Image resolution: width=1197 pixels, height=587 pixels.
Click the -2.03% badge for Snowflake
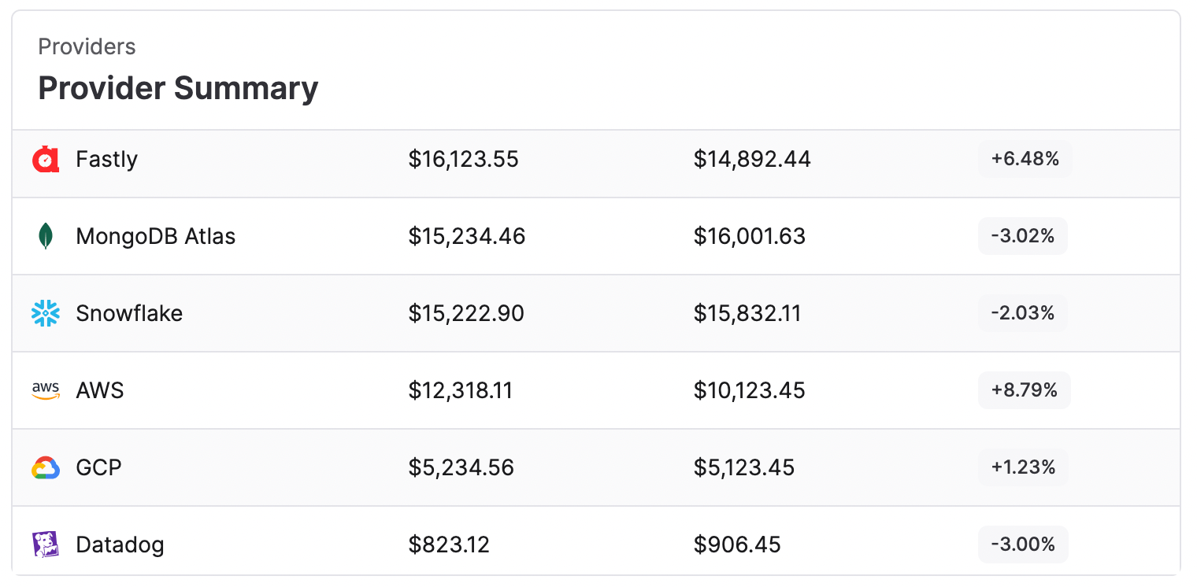click(1022, 313)
